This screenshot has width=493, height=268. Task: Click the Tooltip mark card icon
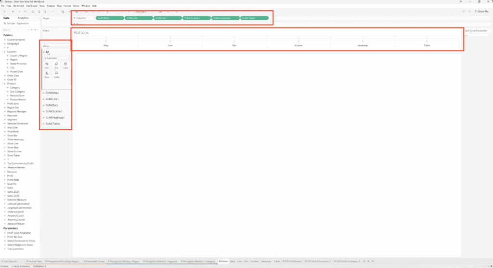pos(56,74)
